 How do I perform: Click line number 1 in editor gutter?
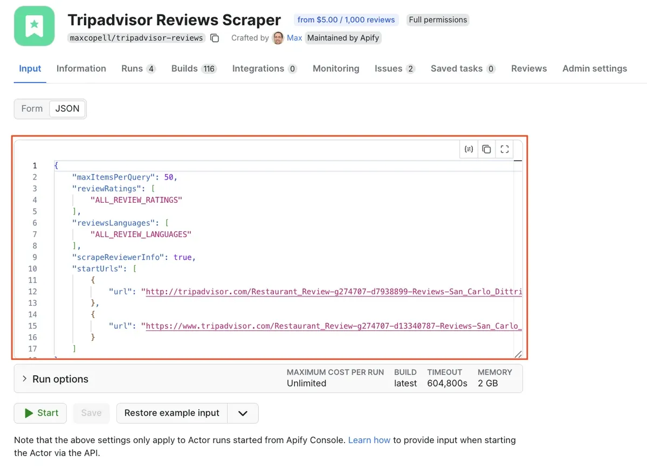(x=35, y=165)
